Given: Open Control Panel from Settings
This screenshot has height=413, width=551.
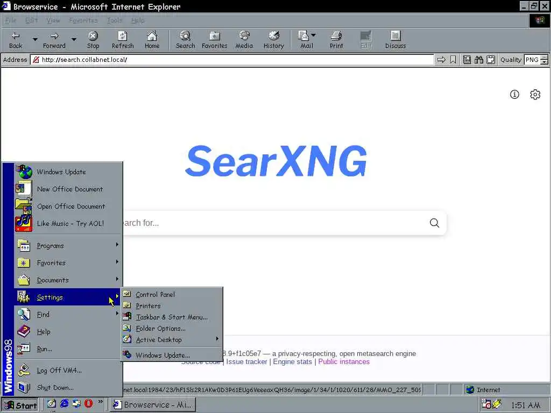Looking at the screenshot, I should [172, 294].
